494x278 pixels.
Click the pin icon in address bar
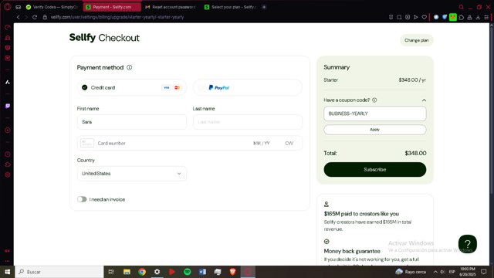point(391,17)
